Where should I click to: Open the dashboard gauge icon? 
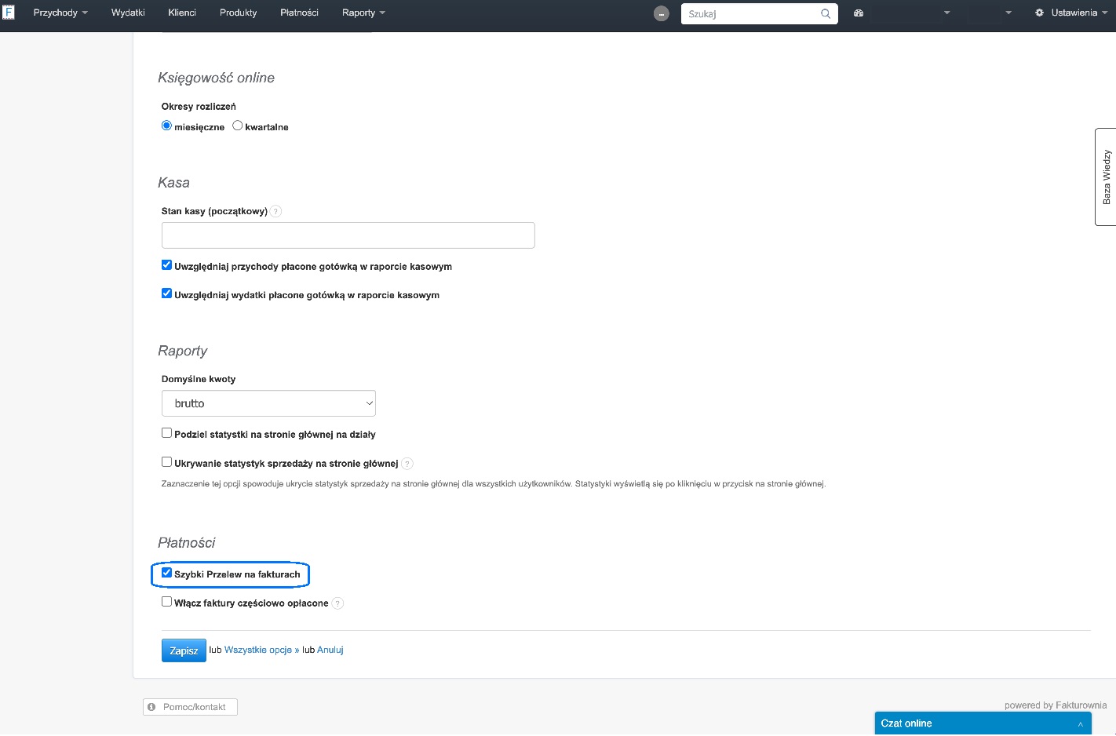pyautogui.click(x=859, y=13)
